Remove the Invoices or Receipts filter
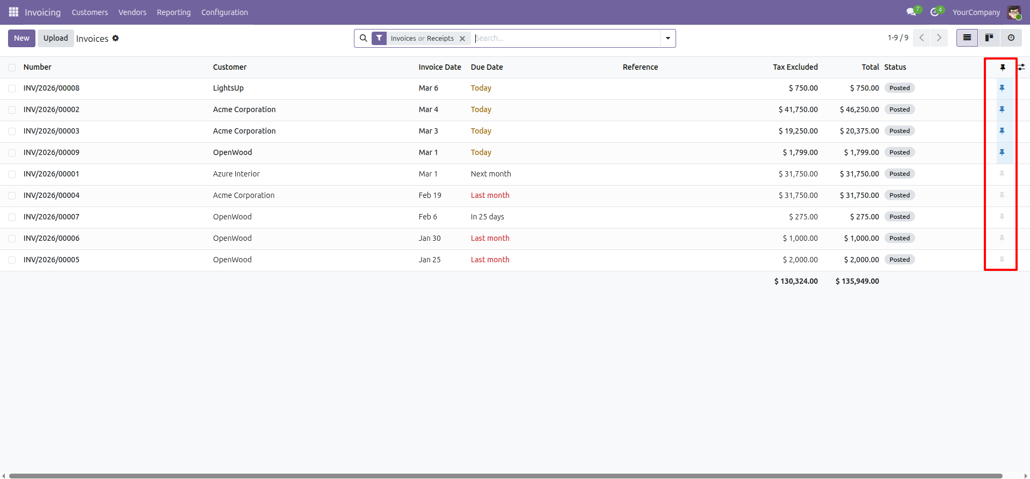The width and height of the screenshot is (1030, 479). [x=462, y=39]
